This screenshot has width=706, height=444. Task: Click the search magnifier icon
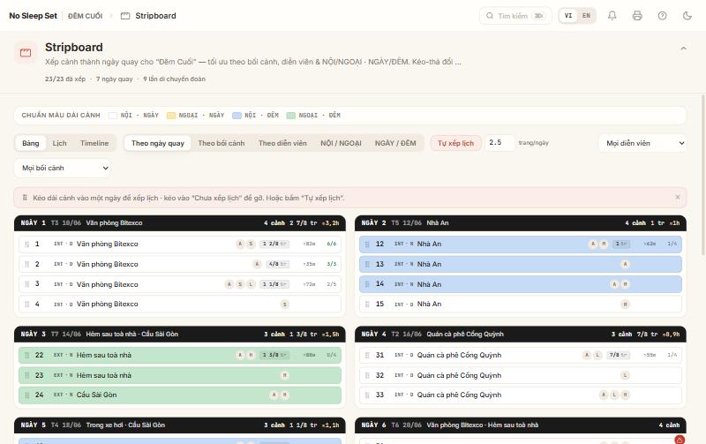490,16
